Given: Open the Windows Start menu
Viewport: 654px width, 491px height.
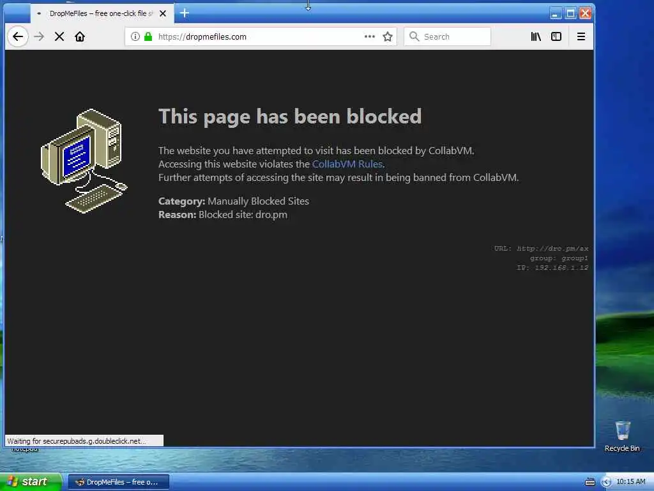Looking at the screenshot, I should [x=30, y=482].
